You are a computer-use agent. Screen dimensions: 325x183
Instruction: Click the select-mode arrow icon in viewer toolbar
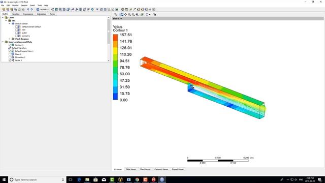(x=116, y=15)
